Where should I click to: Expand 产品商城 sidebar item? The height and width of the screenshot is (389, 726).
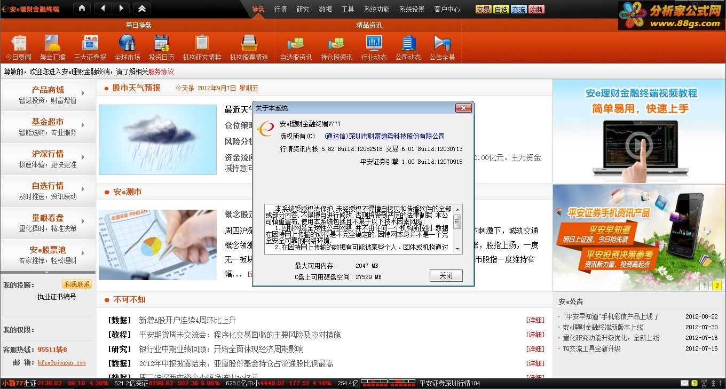(48, 94)
